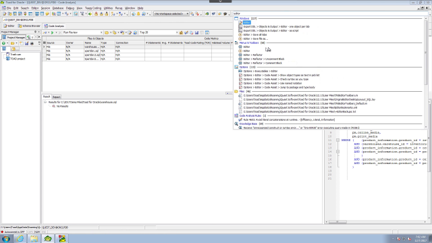Switch to the Editor window tab
Image resolution: width=432 pixels, height=243 pixels.
[9, 26]
